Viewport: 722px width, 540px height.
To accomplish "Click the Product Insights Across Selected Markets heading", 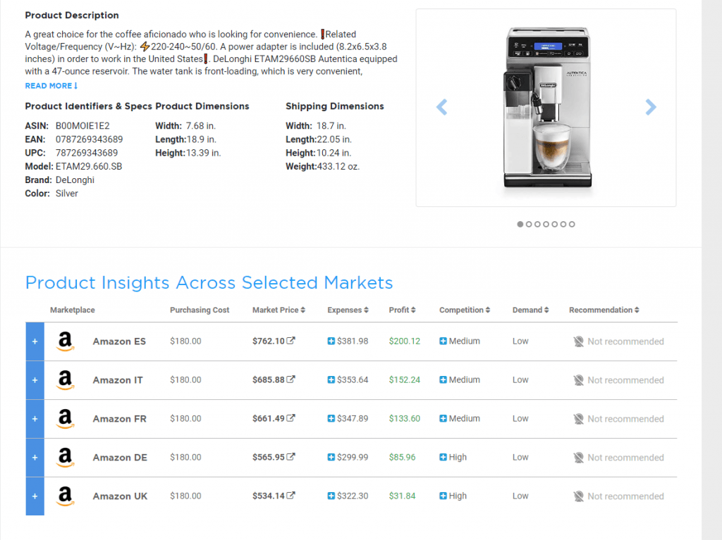I will coord(209,282).
